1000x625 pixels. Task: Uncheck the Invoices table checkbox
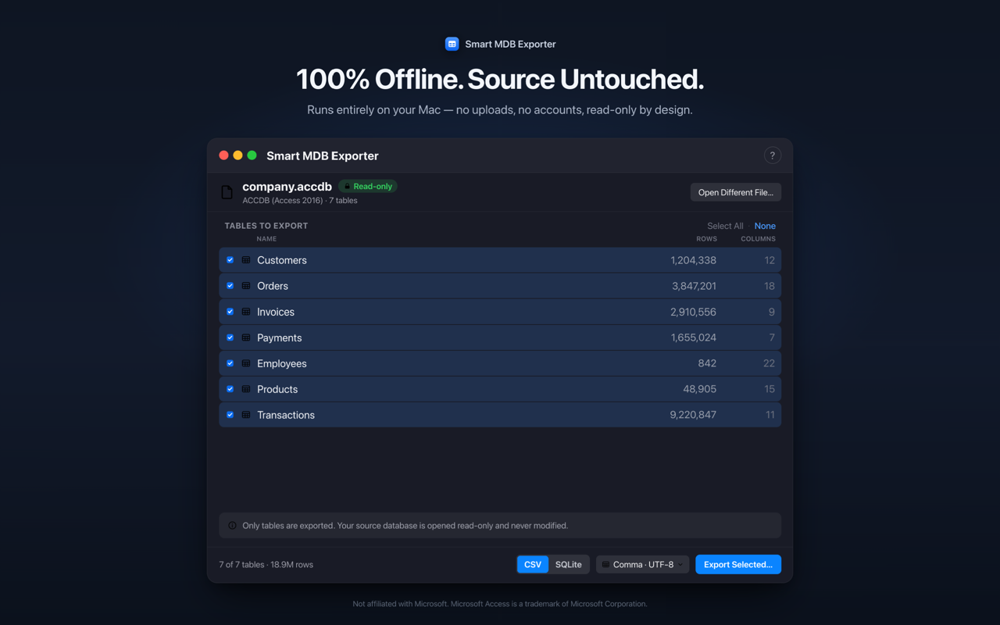tap(230, 312)
